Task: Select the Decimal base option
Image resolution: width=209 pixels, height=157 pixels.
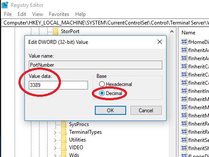Action: [111, 93]
